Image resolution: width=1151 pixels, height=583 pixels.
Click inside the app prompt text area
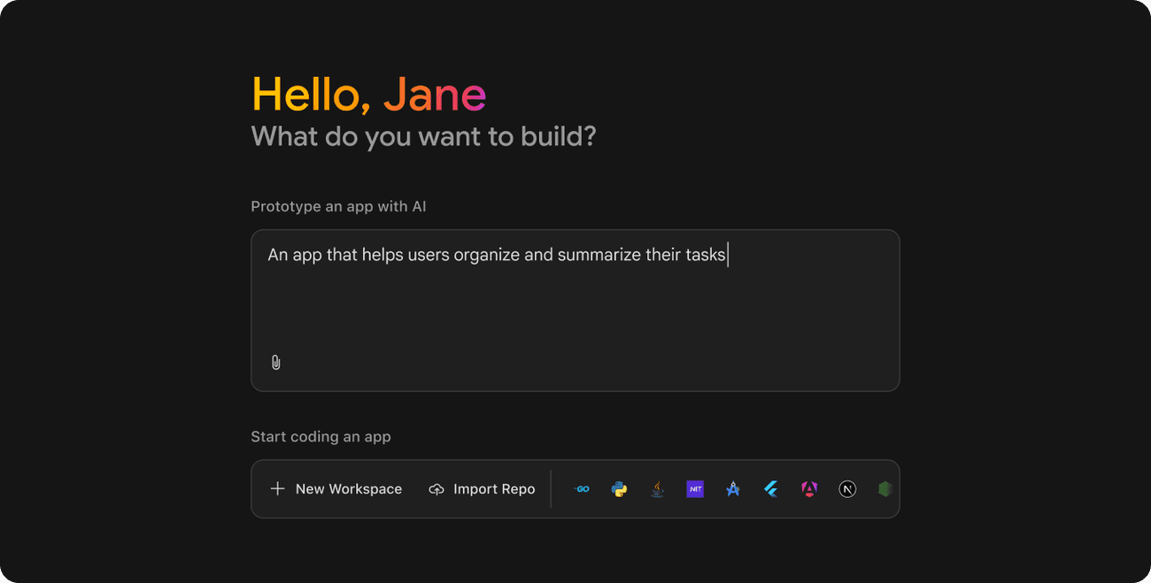click(x=575, y=310)
